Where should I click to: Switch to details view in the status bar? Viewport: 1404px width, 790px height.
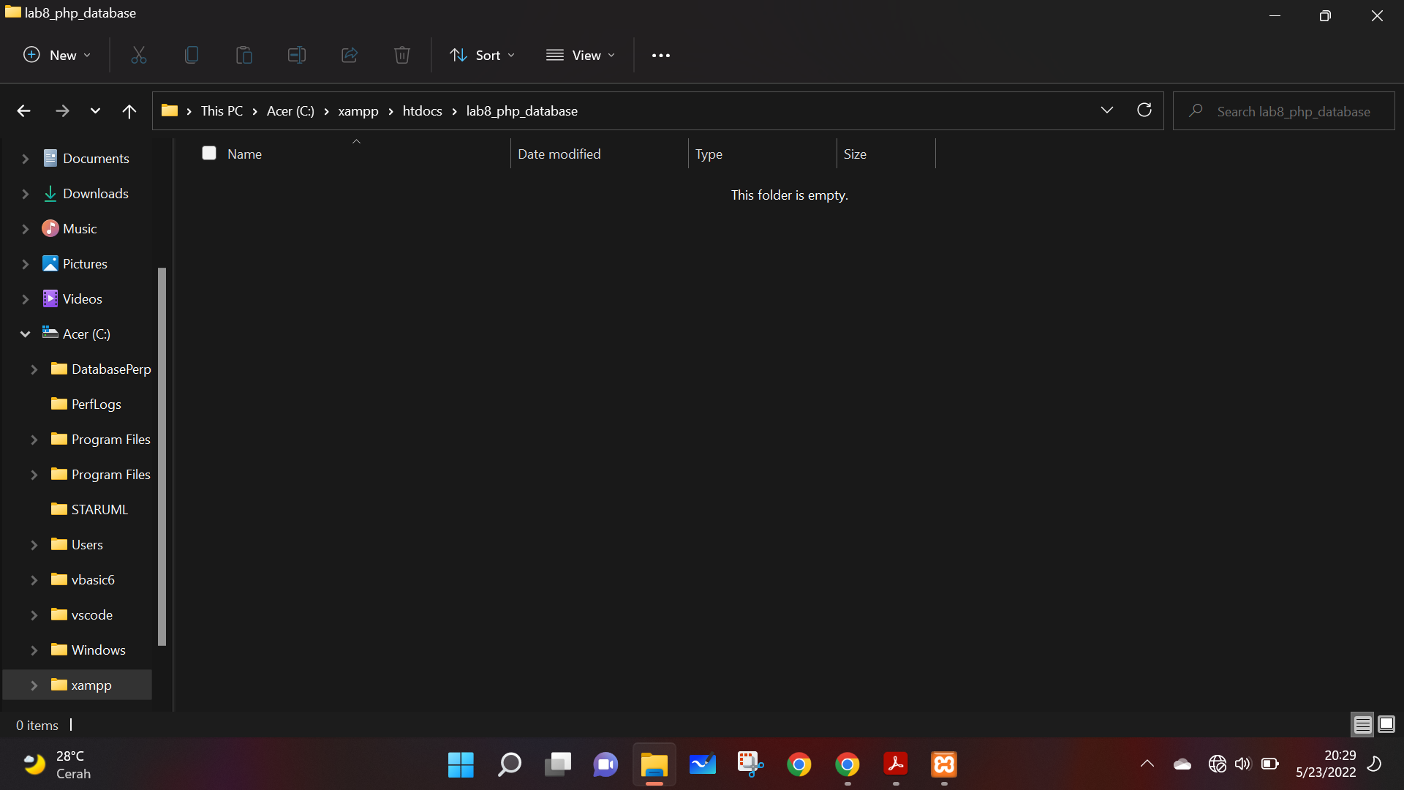1362,724
